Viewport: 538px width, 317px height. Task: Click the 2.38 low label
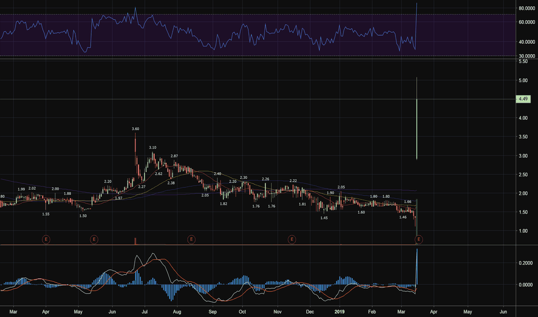171,183
